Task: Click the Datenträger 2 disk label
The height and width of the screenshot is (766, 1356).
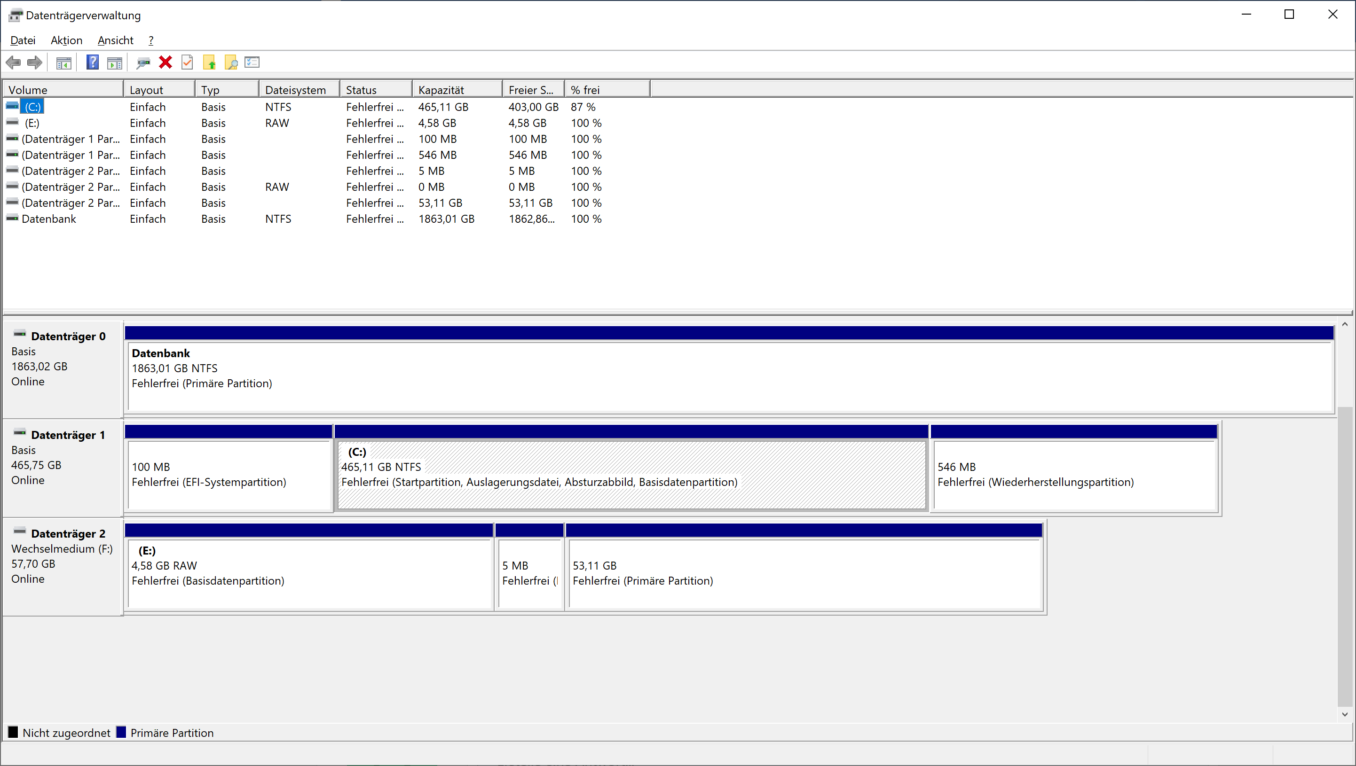Action: [x=68, y=533]
